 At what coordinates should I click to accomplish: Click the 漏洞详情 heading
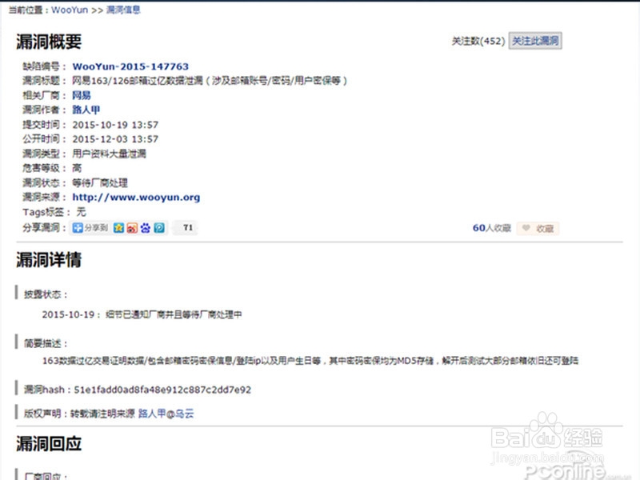tap(49, 260)
